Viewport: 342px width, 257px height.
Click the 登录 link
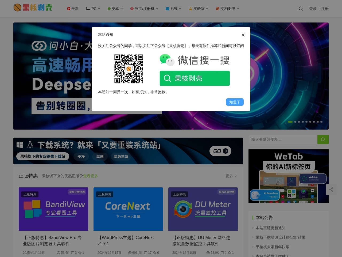[x=313, y=9]
